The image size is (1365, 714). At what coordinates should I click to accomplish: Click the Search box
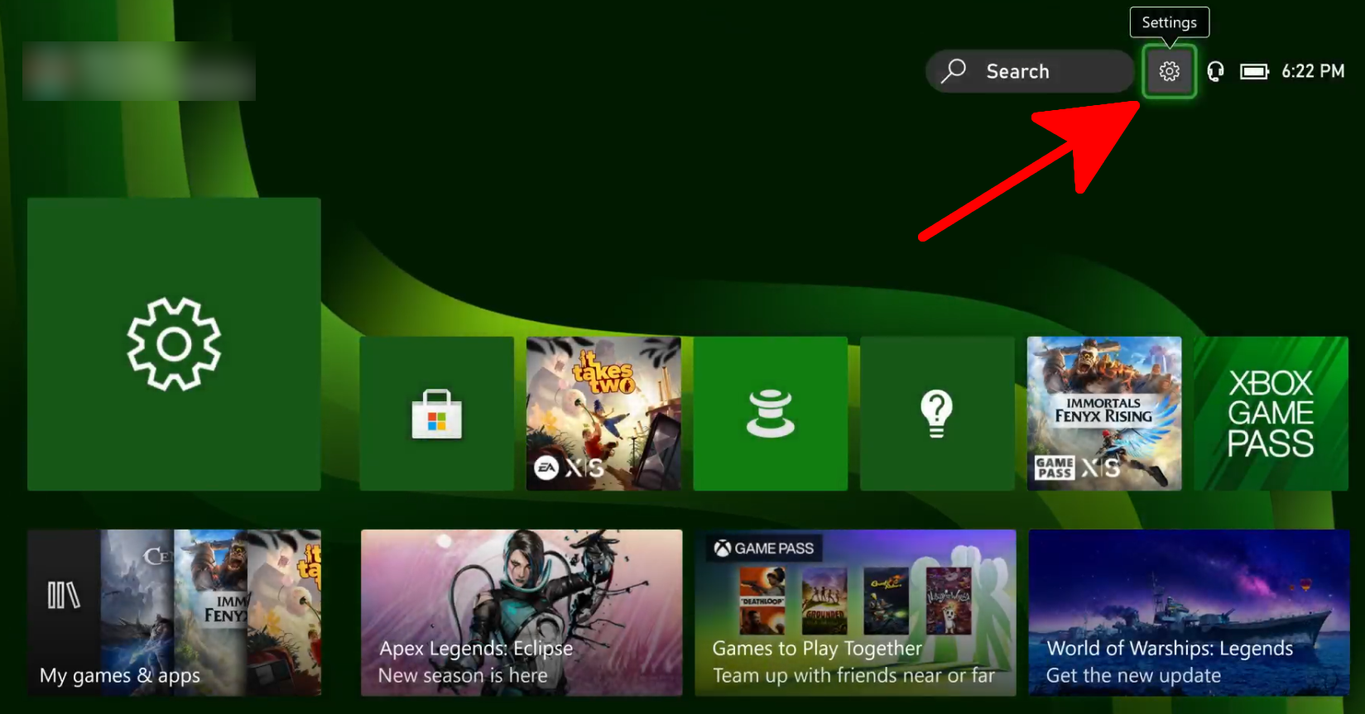(1030, 71)
